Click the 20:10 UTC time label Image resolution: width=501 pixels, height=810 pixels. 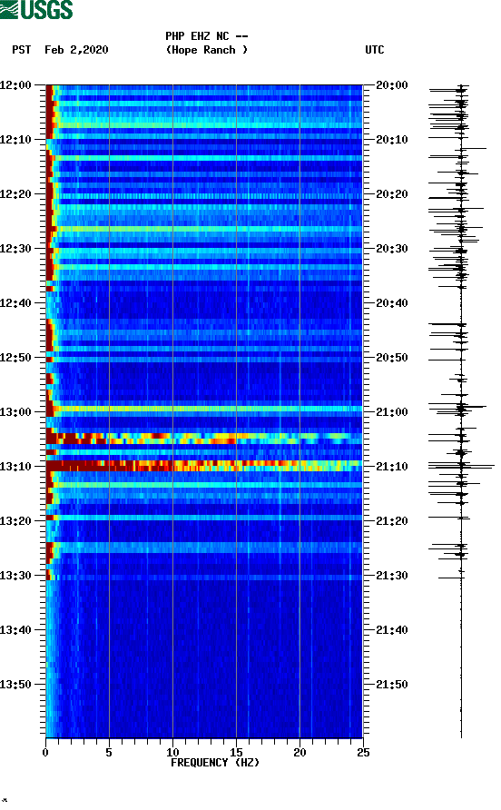[391, 140]
